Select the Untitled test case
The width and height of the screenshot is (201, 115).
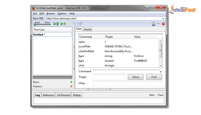coord(52,34)
